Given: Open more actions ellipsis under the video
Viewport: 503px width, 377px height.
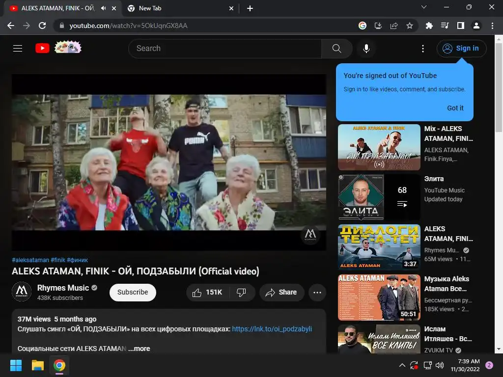Looking at the screenshot, I should point(317,293).
